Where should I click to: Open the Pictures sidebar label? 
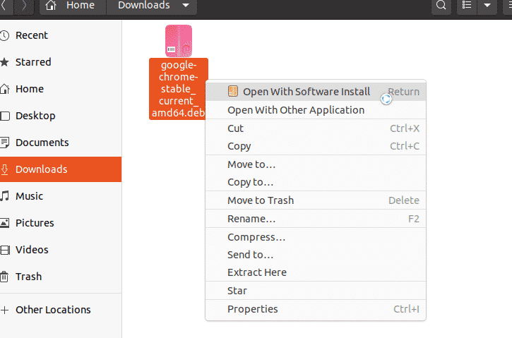(x=35, y=223)
